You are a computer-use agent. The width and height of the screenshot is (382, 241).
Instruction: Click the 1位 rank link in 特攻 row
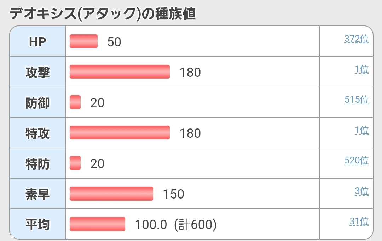pyautogui.click(x=362, y=130)
